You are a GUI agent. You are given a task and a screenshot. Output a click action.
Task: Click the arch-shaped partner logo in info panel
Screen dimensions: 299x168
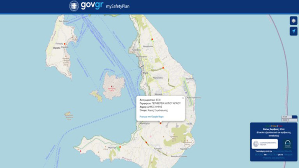point(288,144)
